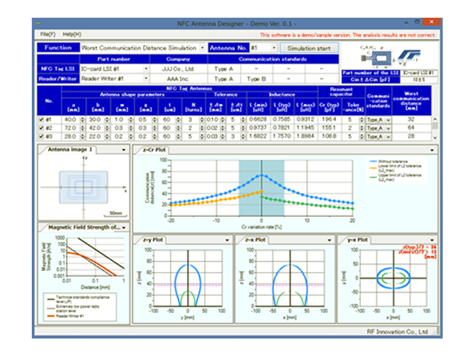Open the Magnetic Field Strength panel dropdown
The height and width of the screenshot is (354, 473).
124,228
